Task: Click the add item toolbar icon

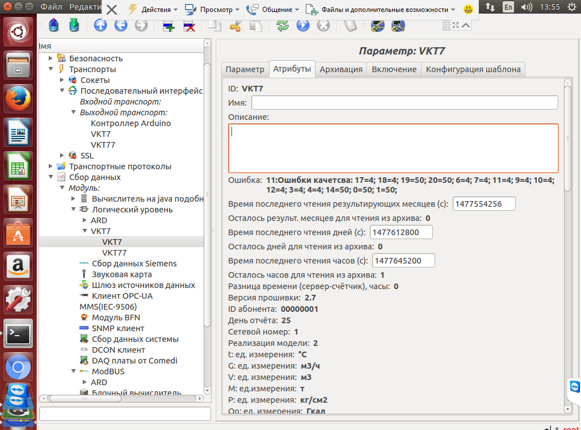Action: point(169,26)
